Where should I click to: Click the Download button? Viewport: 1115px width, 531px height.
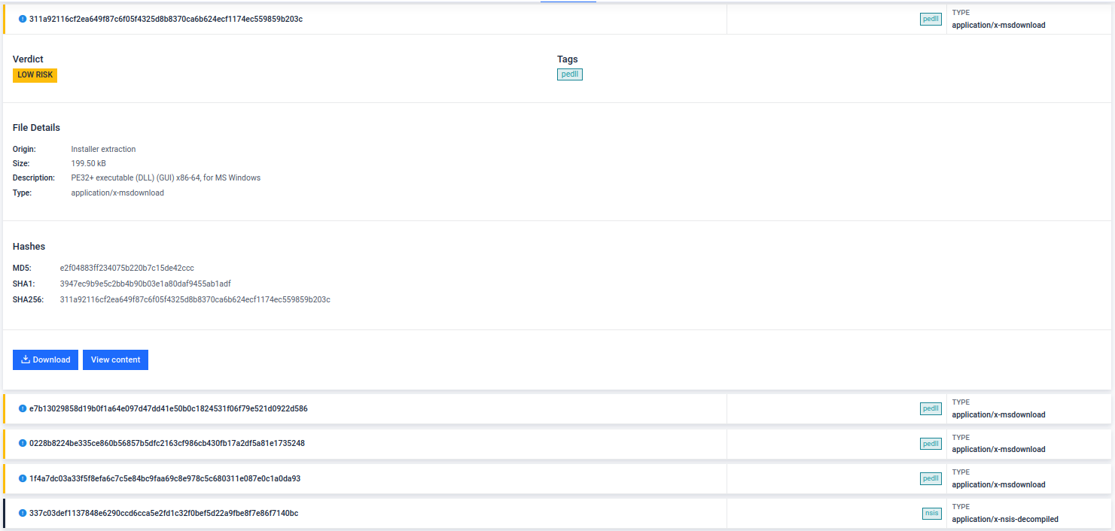tap(45, 360)
